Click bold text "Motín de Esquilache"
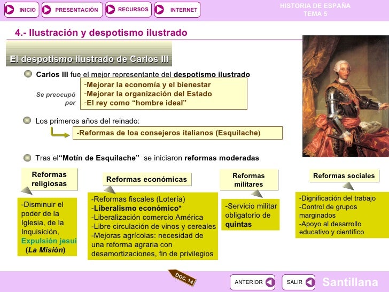Screen dimensions: 389x292 tap(99, 158)
